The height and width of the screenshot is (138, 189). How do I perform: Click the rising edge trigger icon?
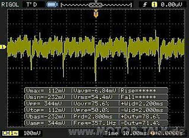145,5
